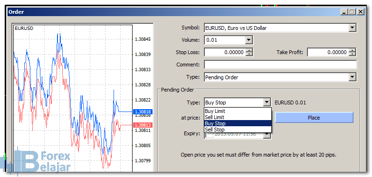372x177 pixels.
Task: Open the Symbol dropdown arrow
Action: coord(352,28)
